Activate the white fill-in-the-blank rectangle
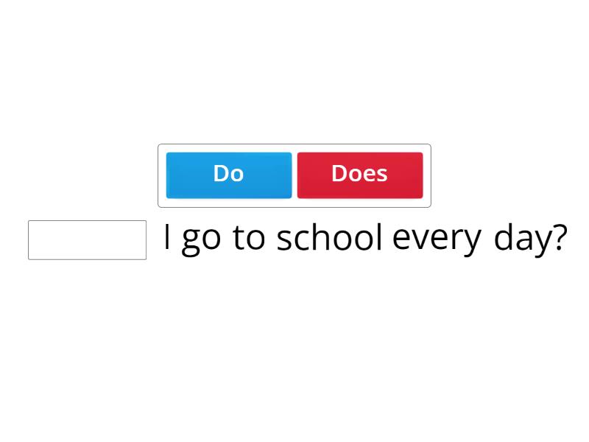The image size is (589, 442). 87,240
